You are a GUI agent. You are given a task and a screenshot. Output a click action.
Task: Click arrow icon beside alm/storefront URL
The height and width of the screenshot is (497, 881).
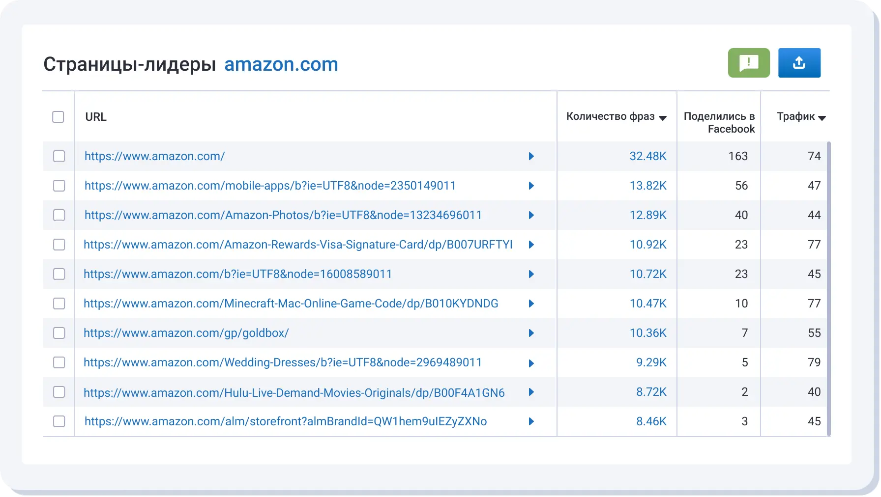[x=531, y=421]
